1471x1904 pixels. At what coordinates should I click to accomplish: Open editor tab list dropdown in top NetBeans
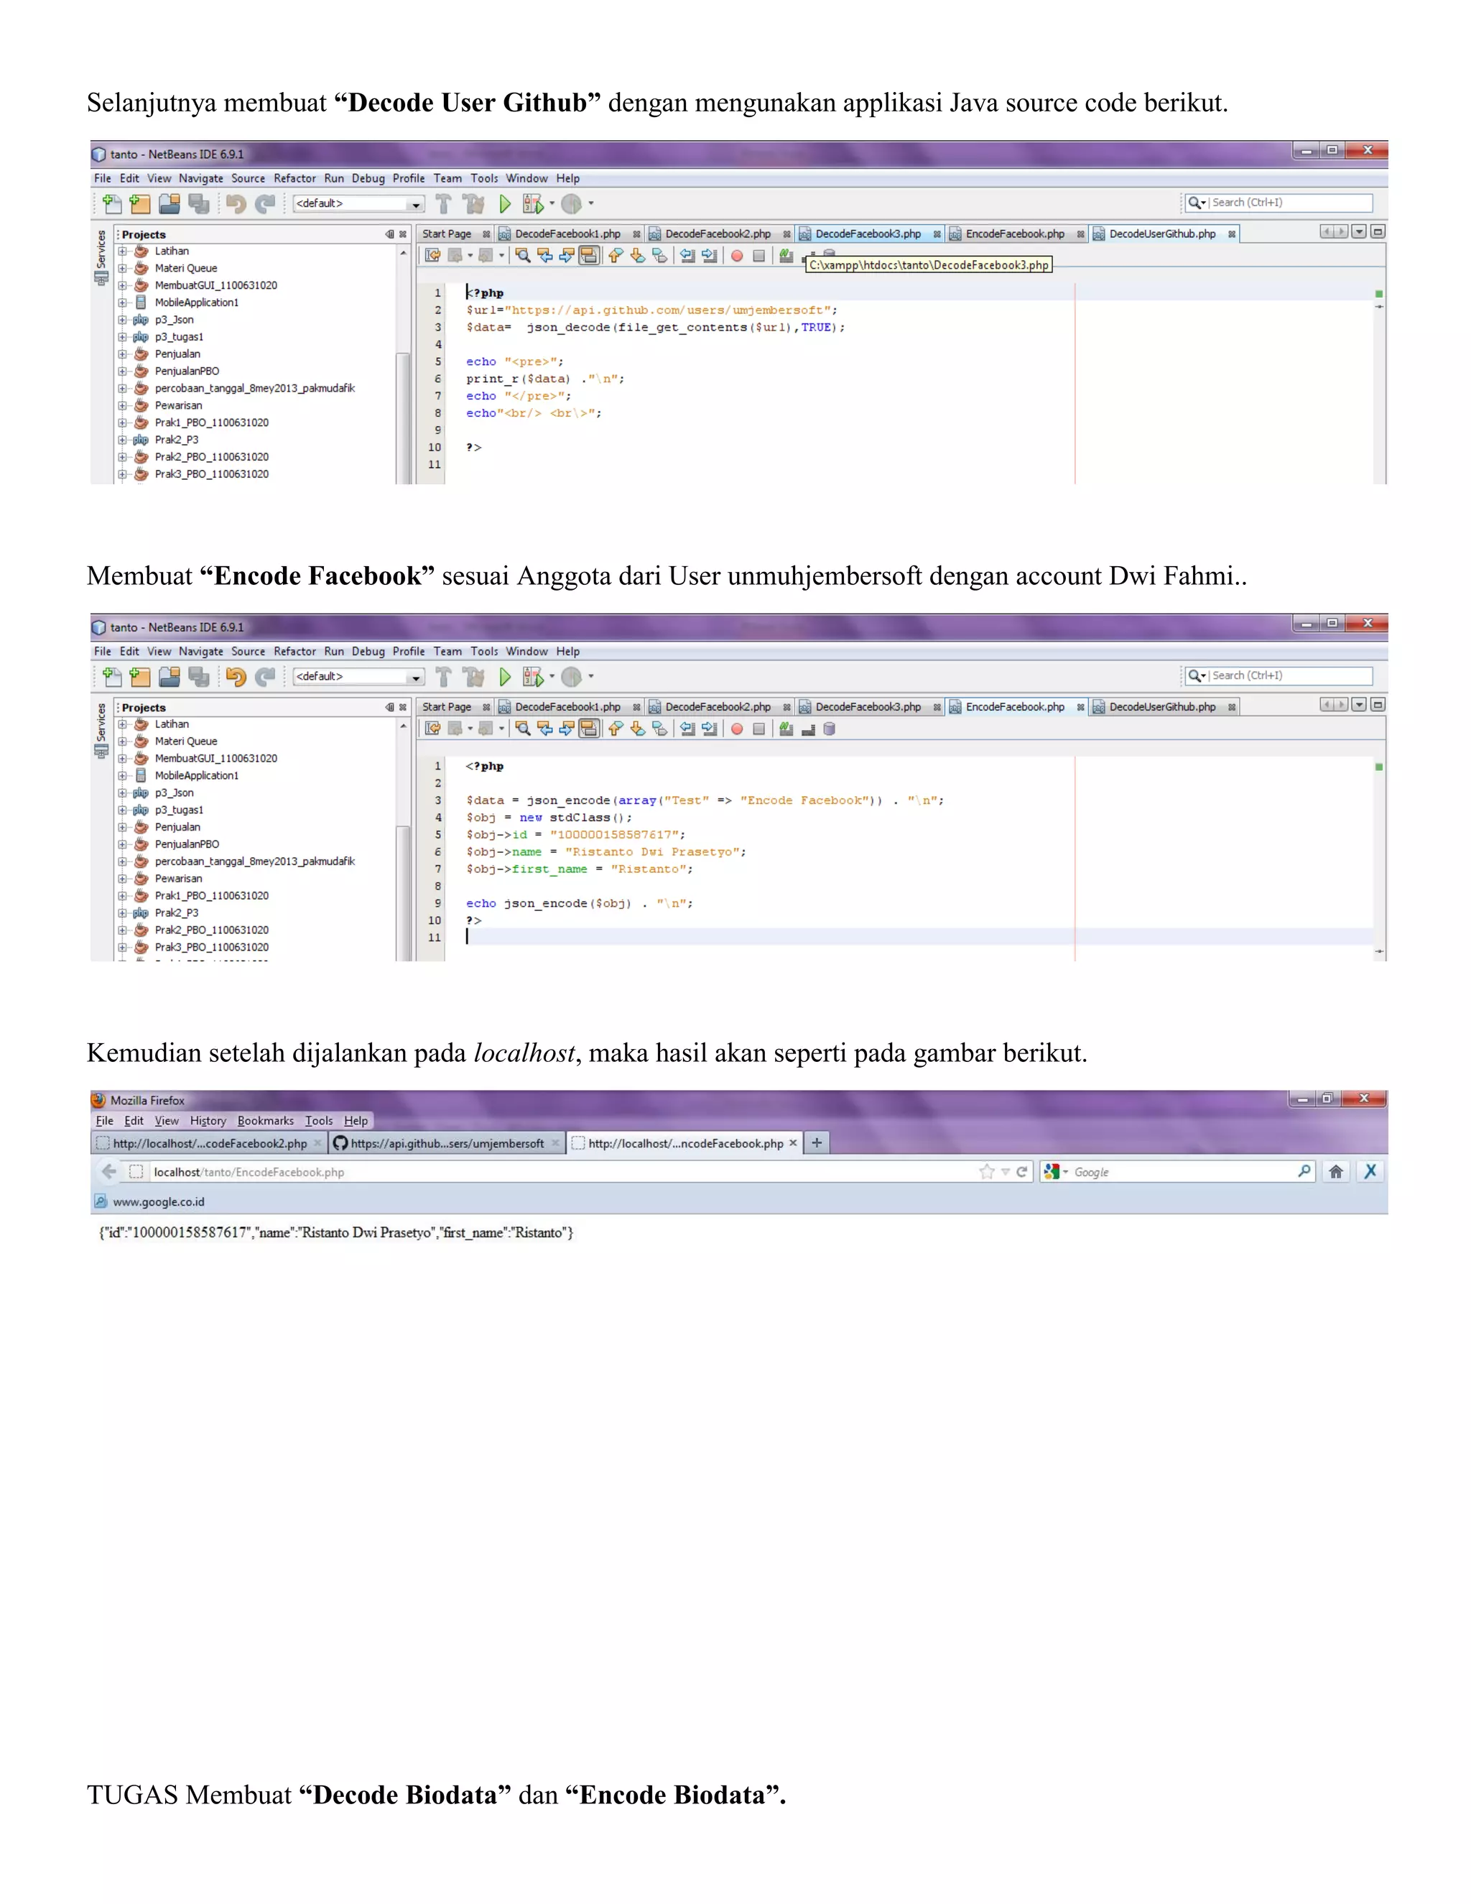(1358, 232)
